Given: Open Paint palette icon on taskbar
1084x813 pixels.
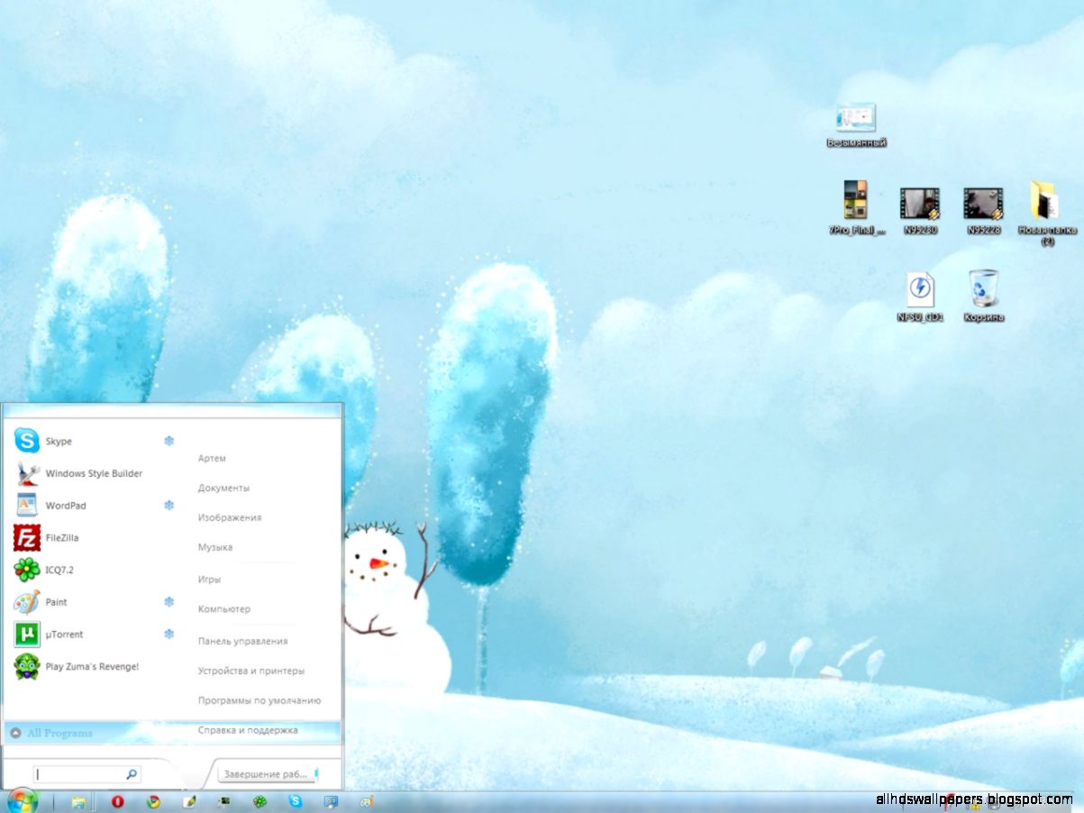Looking at the screenshot, I should click(366, 801).
